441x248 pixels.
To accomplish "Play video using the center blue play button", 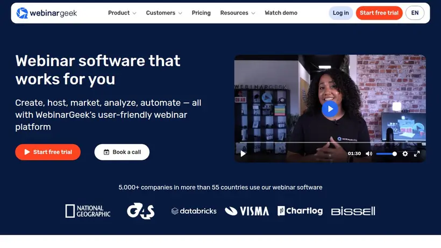I will [330, 109].
